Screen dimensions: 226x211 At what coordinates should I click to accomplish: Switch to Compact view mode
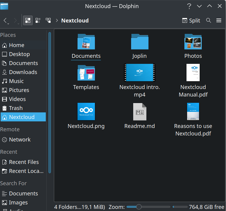tap(38, 20)
